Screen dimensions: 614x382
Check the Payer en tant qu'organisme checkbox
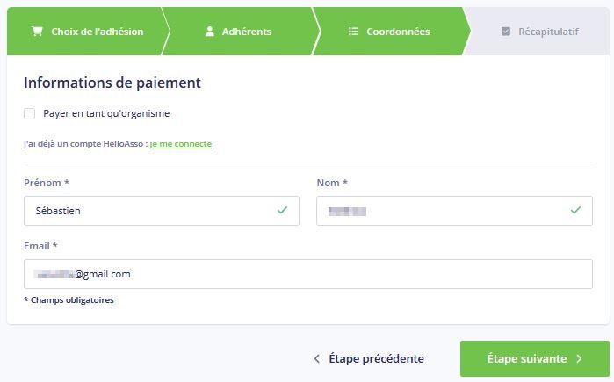(29, 113)
